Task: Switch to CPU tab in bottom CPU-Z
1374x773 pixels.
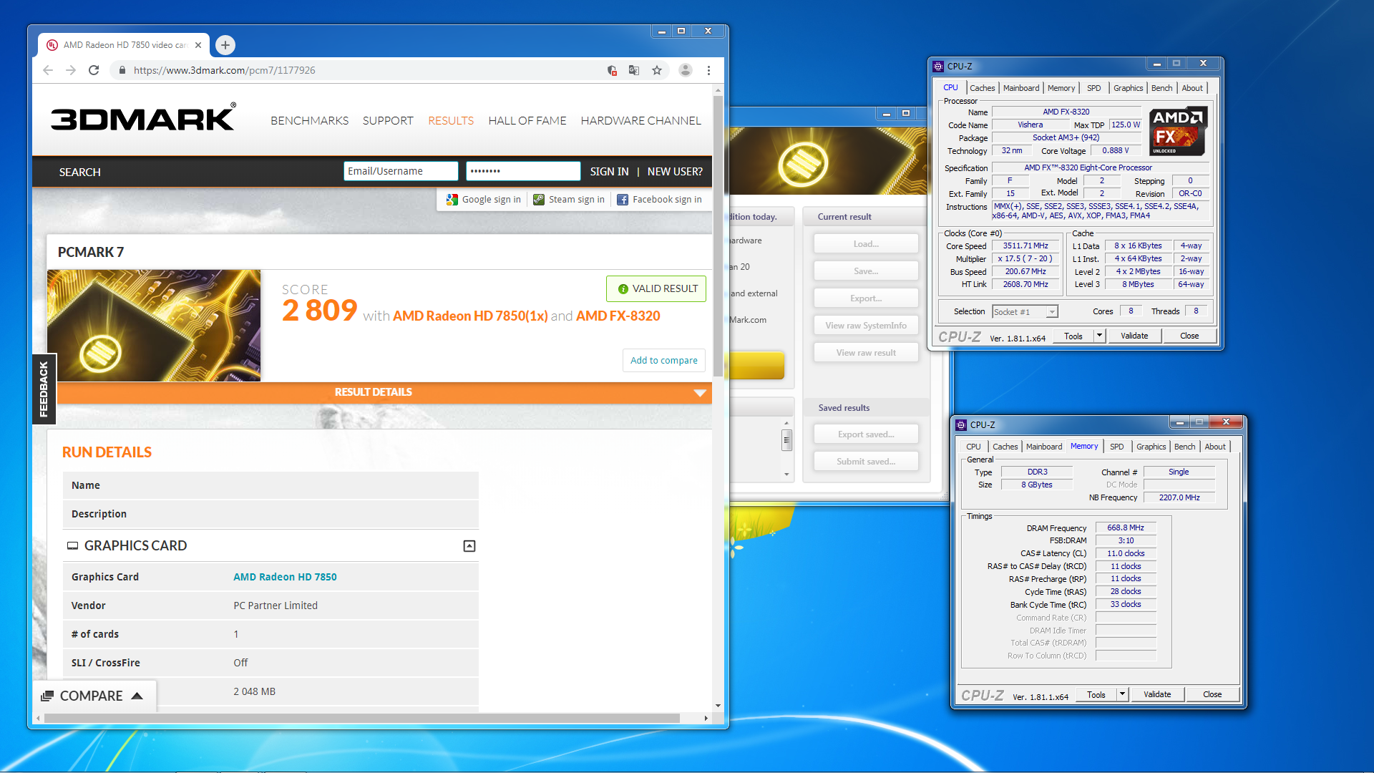Action: click(974, 447)
